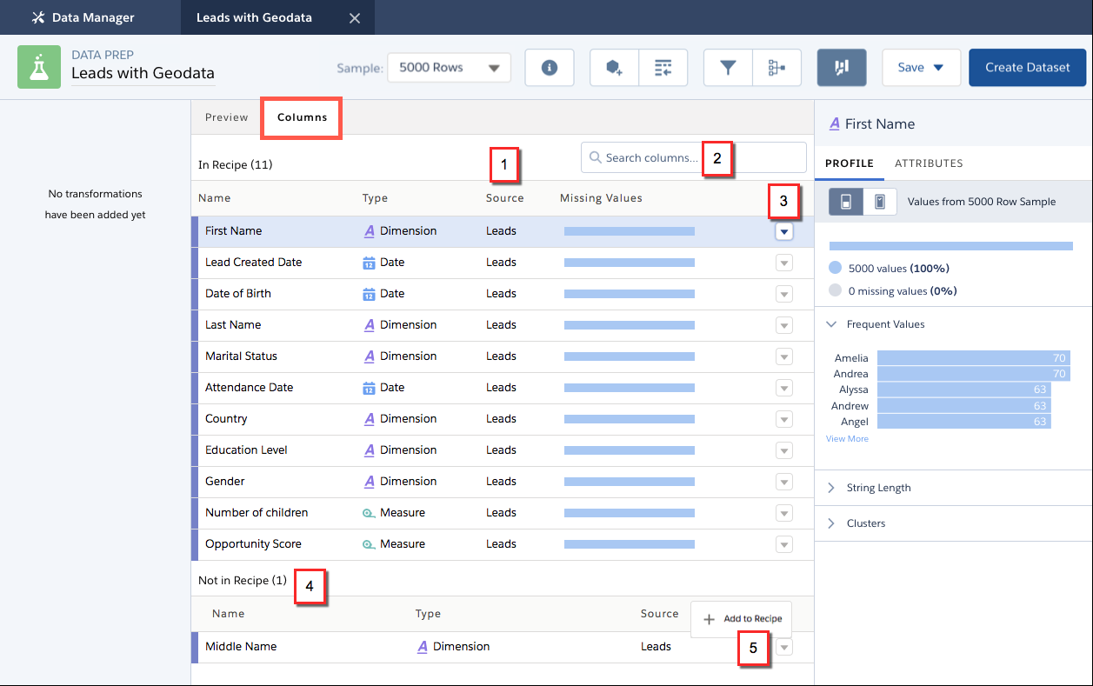The image size is (1093, 686).
Task: Open the First Name row dropdown arrow
Action: tap(784, 231)
